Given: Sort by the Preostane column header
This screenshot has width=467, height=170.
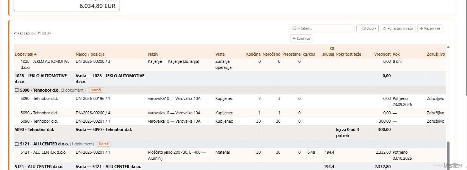Looking at the screenshot, I should [292, 54].
